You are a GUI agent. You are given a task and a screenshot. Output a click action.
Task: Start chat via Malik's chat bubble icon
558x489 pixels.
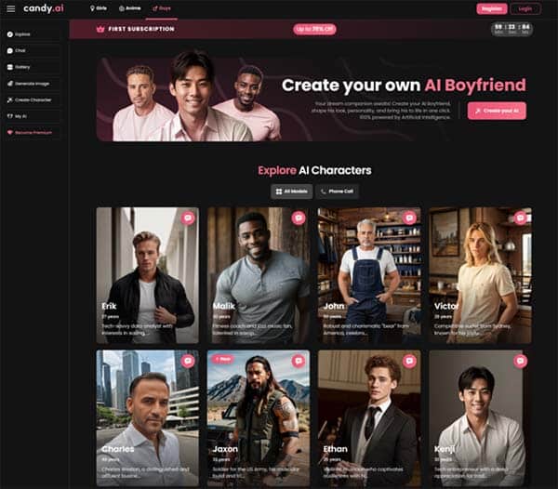pos(299,218)
